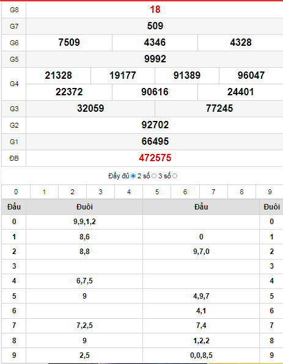Viewport: 283px width, 364px height.
Task: Click the special prize number 472575
Action: point(155,158)
